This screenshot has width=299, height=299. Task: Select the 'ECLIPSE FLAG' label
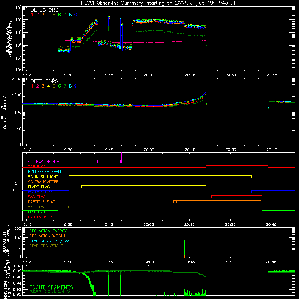coord(41,192)
